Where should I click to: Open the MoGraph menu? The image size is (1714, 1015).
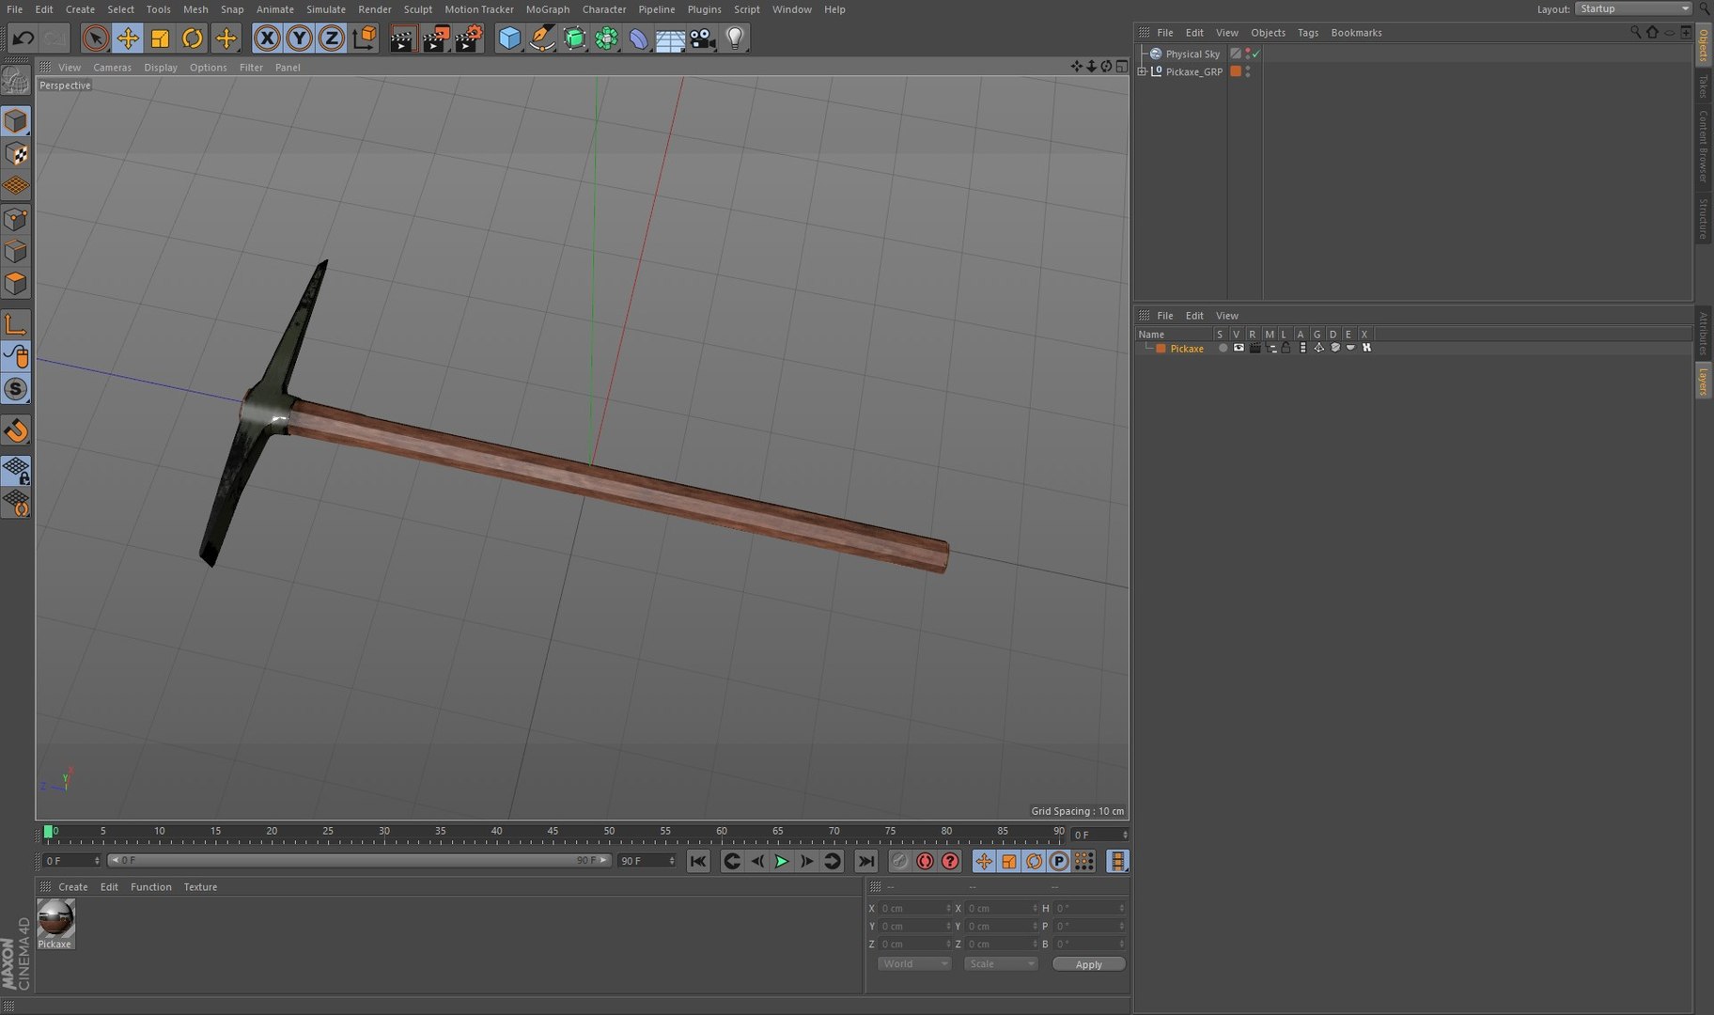[x=548, y=9]
